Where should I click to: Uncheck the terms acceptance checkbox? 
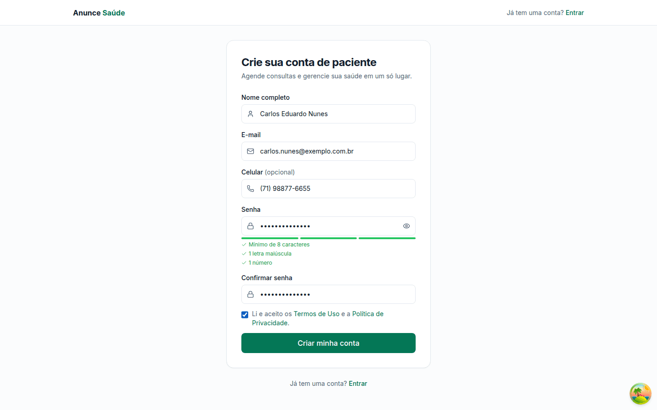(x=245, y=314)
